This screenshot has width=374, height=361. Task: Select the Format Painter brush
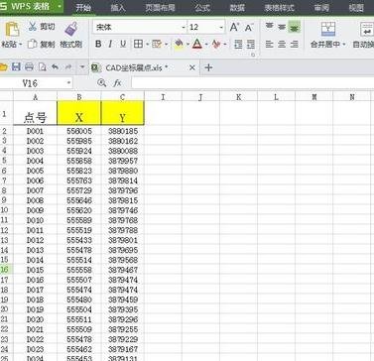(71, 29)
